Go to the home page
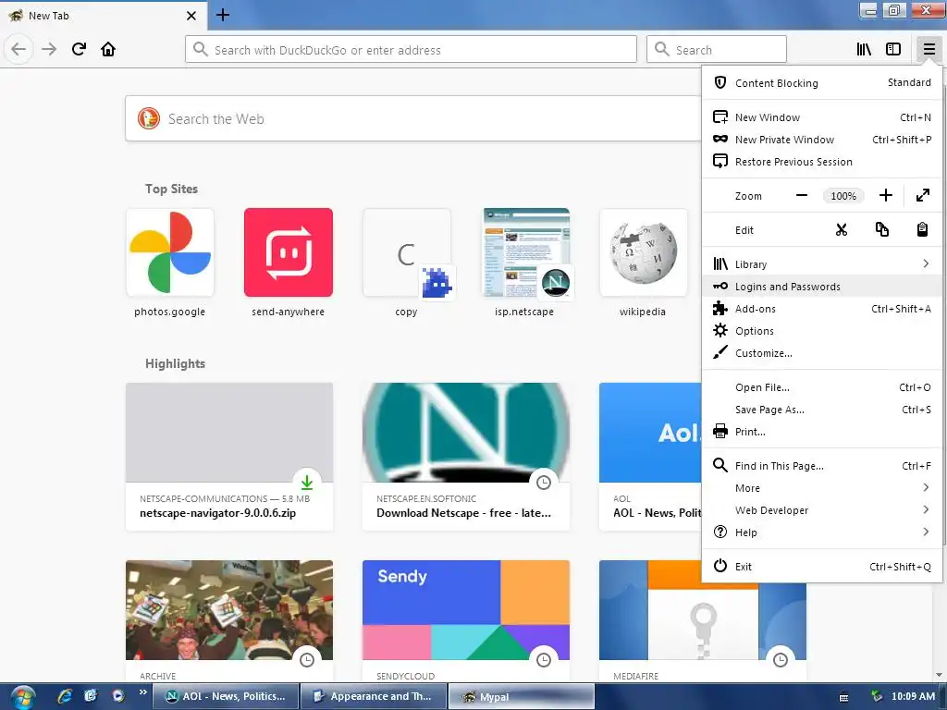 pyautogui.click(x=108, y=49)
